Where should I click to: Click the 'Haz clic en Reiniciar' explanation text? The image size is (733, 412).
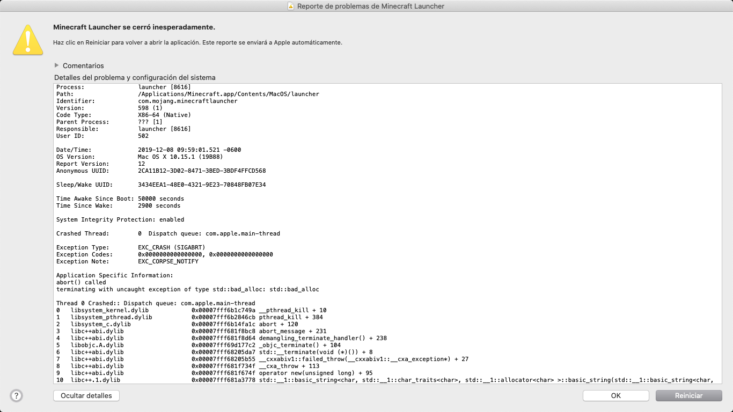197,42
